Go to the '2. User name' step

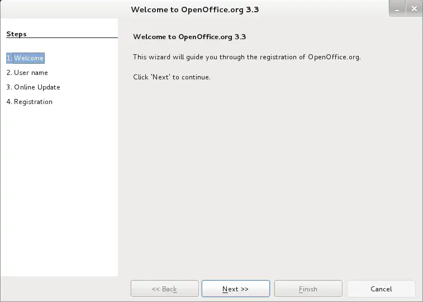tap(27, 73)
